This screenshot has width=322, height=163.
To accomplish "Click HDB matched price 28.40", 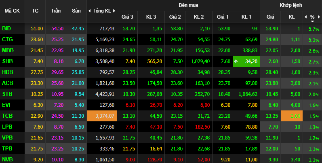I will (x=272, y=72).
